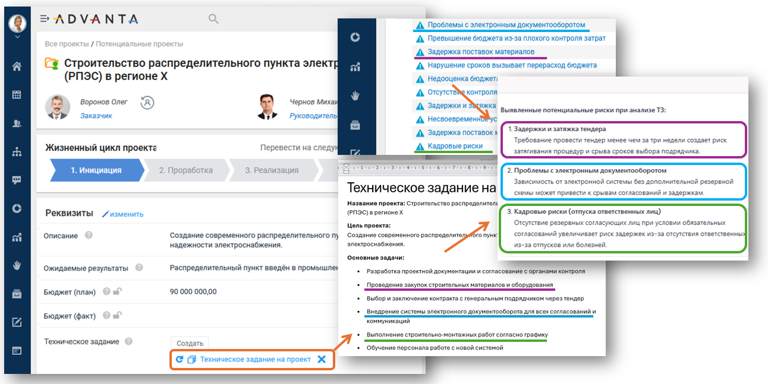
Task: Click the изменить link next to Реквизиты
Action: click(123, 214)
